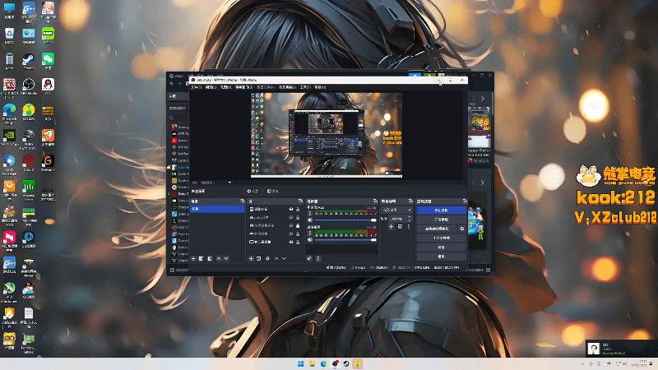The height and width of the screenshot is (370, 658).
Task: Advance Steam's upper carousel with right chevron
Action: click(x=482, y=99)
